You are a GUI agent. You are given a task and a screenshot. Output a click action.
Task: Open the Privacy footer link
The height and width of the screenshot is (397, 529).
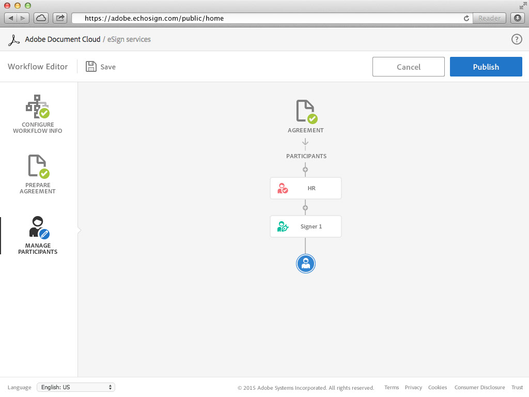(413, 388)
